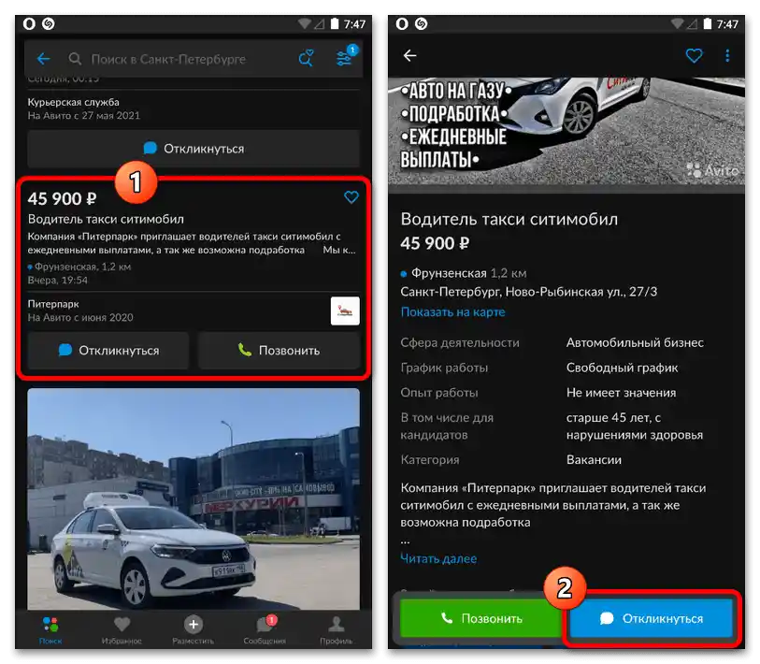760x664 pixels.
Task: Switch to the 'Избранное' bottom tab
Action: pyautogui.click(x=122, y=630)
